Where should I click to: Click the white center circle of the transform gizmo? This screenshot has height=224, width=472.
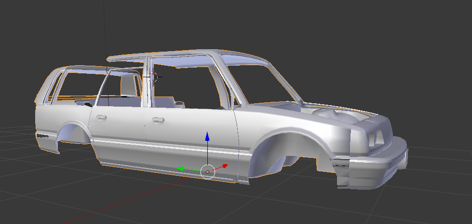pos(208,171)
